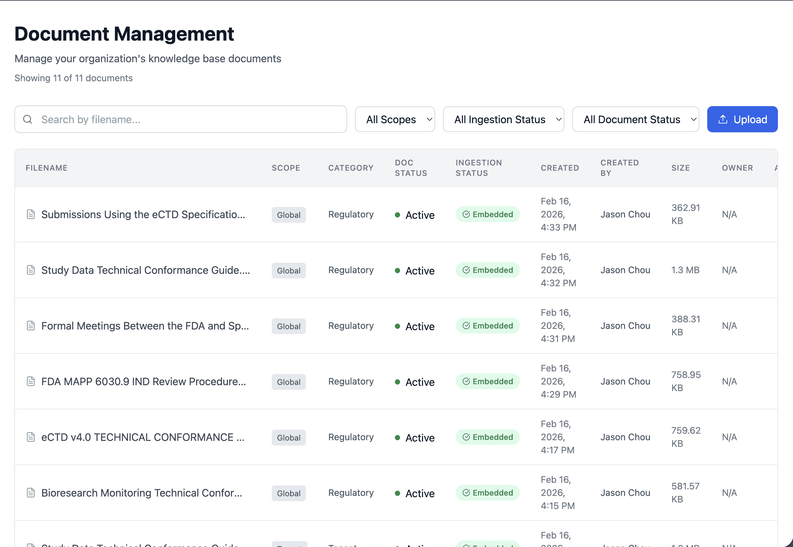Open the All Document Status dropdown
The height and width of the screenshot is (547, 793).
[636, 119]
